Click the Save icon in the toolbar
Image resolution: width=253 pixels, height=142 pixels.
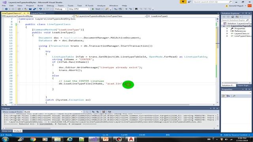click(30, 9)
